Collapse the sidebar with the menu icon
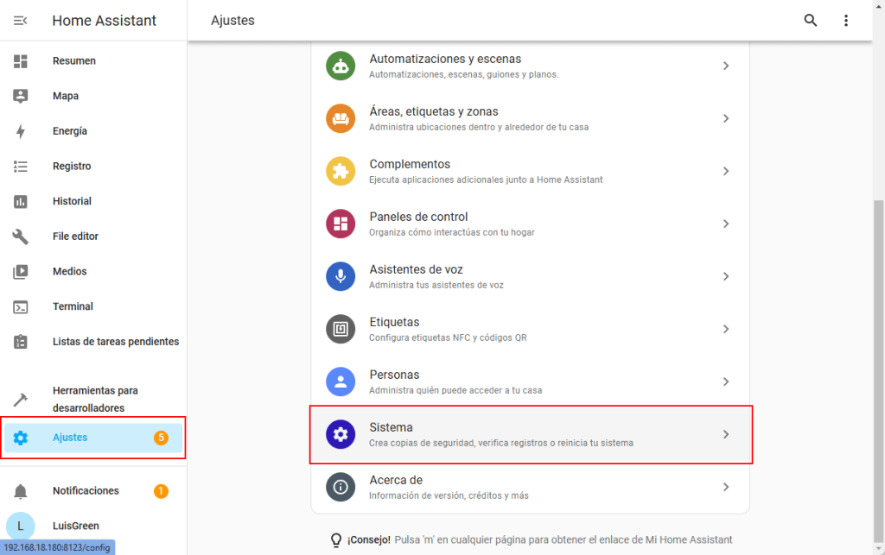The height and width of the screenshot is (555, 885). 21,21
